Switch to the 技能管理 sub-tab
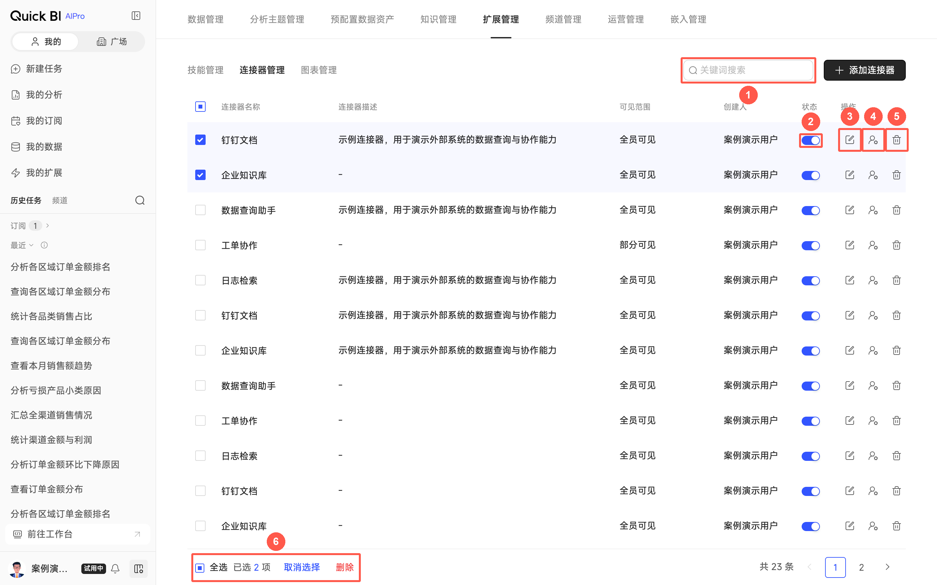Image resolution: width=937 pixels, height=585 pixels. [x=205, y=70]
